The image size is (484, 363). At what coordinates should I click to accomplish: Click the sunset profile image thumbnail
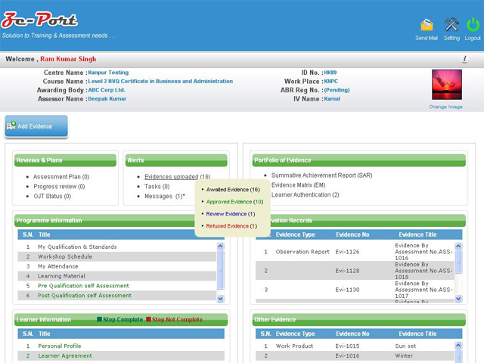click(447, 85)
